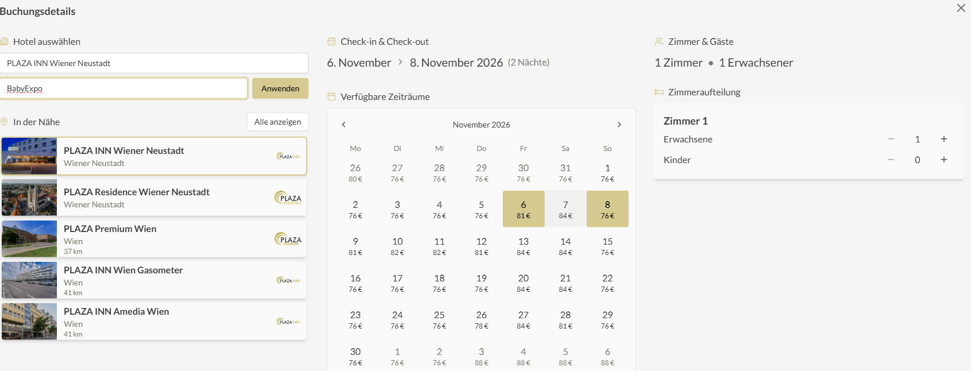Select November 13 in calendar
This screenshot has height=371, width=971.
click(x=523, y=246)
